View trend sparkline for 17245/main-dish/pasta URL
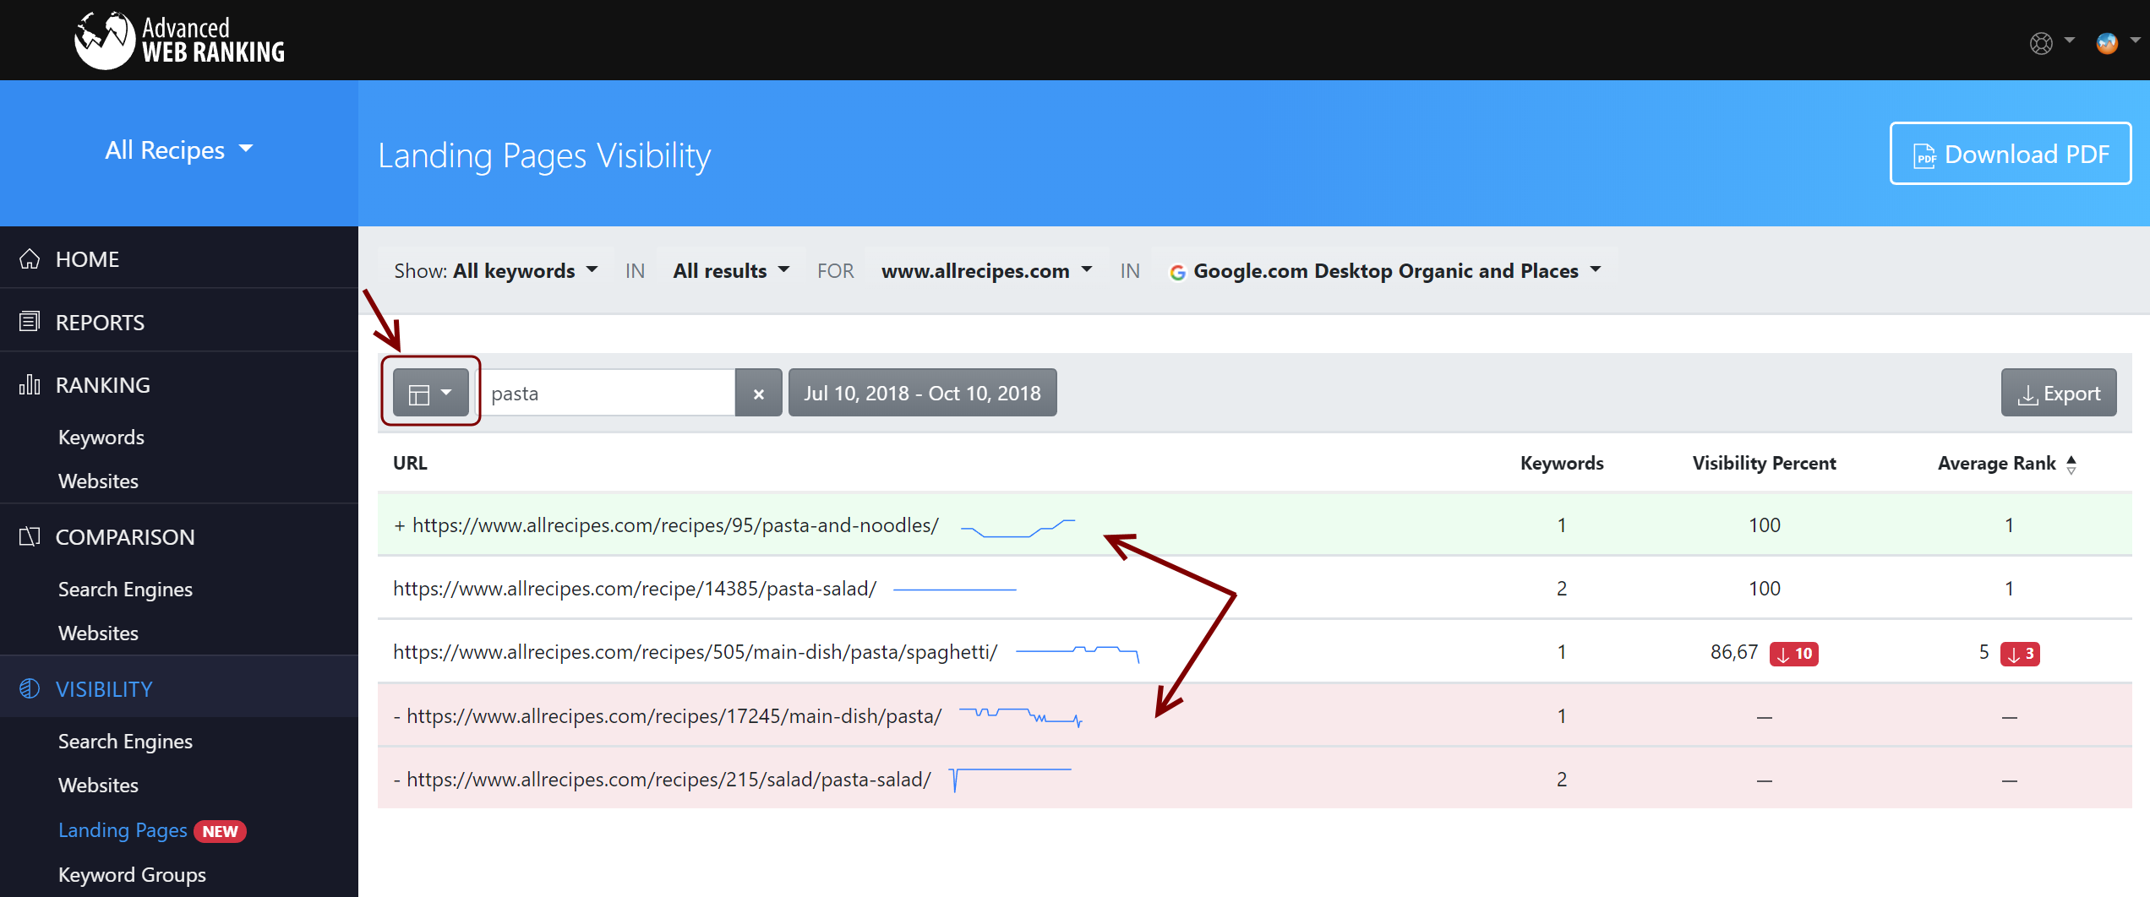The width and height of the screenshot is (2150, 897). coord(1020,716)
